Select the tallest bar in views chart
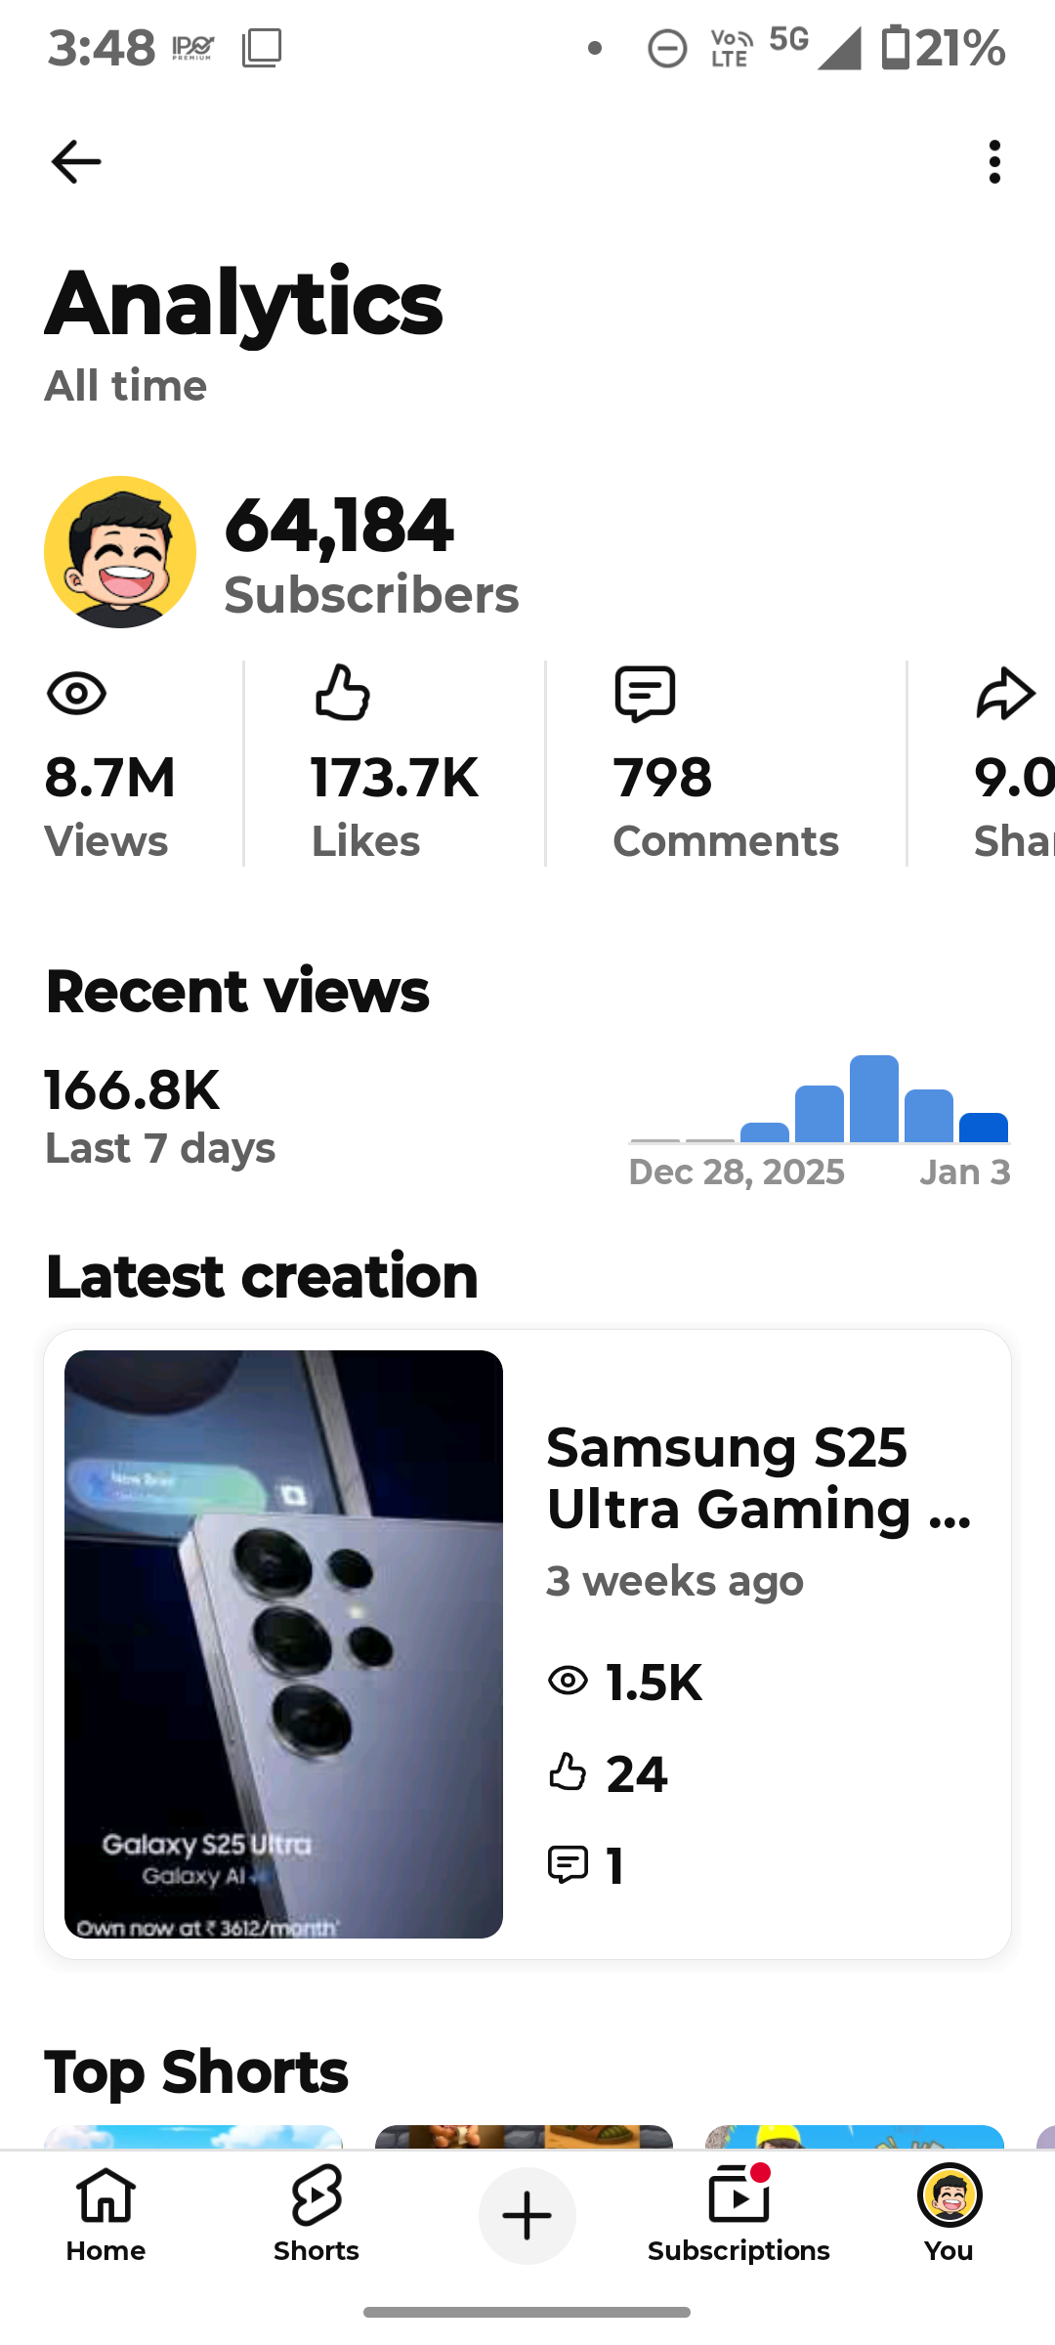Viewport: 1055px width, 2345px height. 874,1099
